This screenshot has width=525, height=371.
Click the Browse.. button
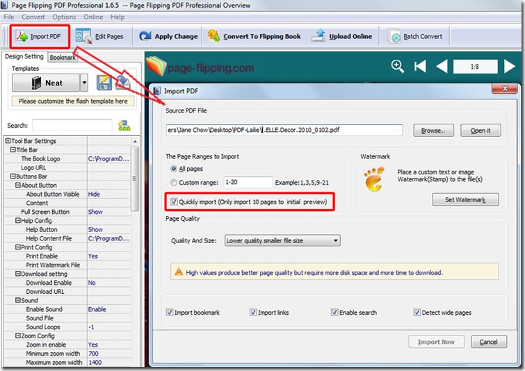click(x=433, y=131)
